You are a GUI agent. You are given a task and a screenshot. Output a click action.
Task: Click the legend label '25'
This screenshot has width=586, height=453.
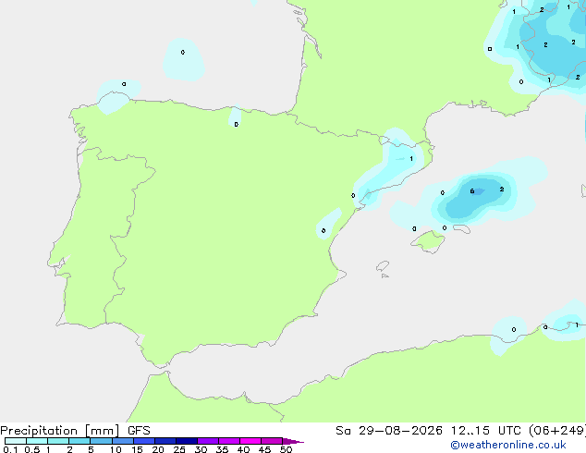(x=179, y=449)
